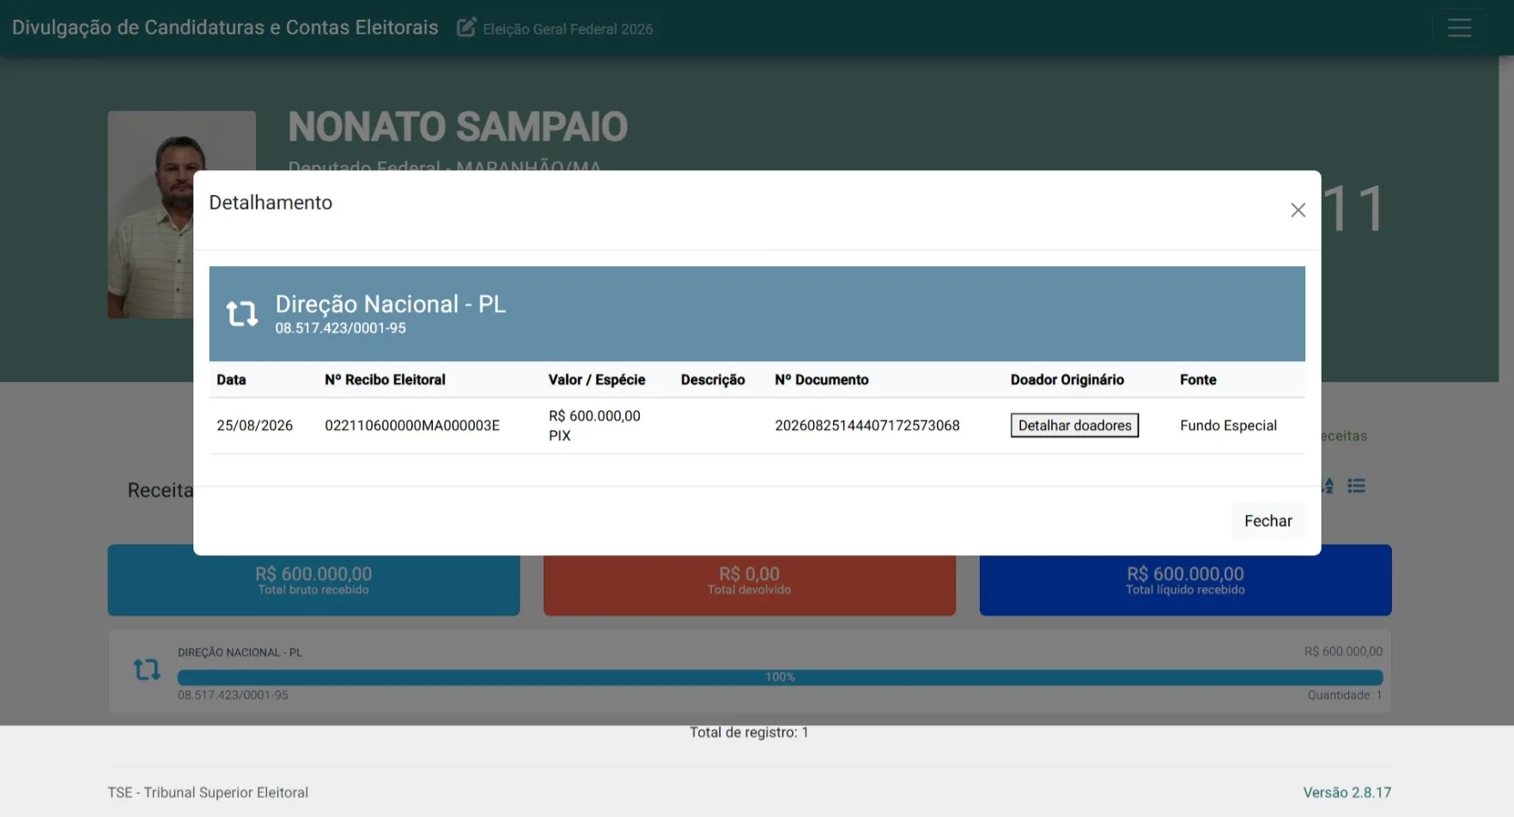Click the PIX payment type text
This screenshot has width=1514, height=817.
point(559,436)
